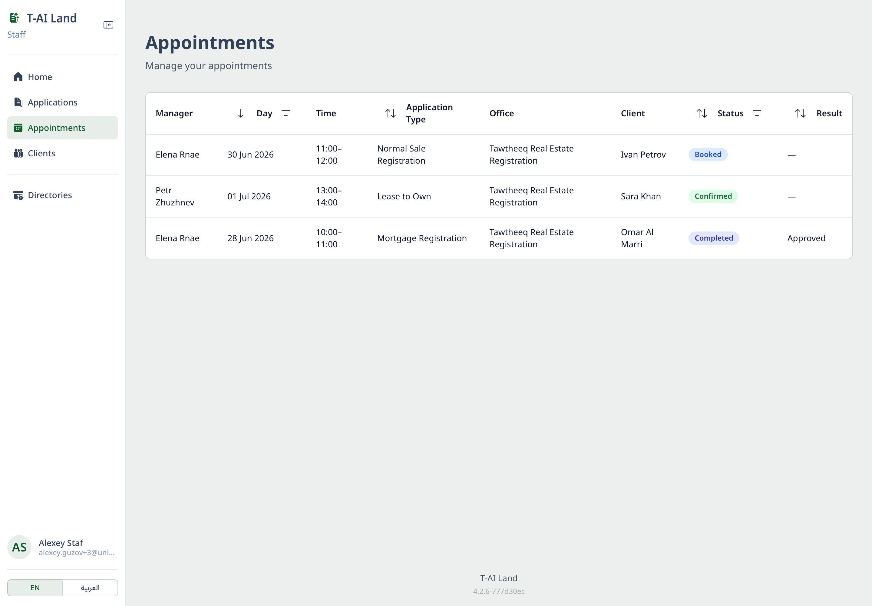The height and width of the screenshot is (606, 872).
Task: Collapse the sidebar panel icon
Action: pos(108,25)
